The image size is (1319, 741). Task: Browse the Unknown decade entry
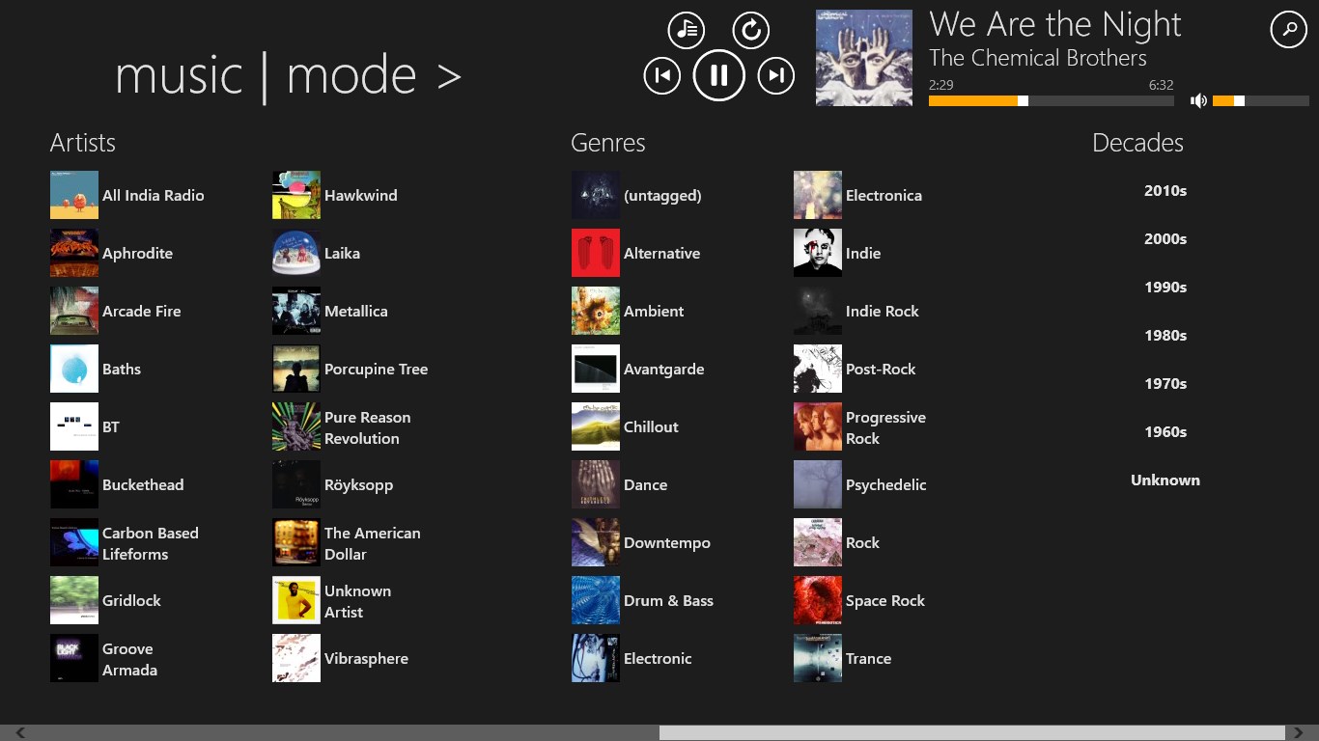(1165, 480)
